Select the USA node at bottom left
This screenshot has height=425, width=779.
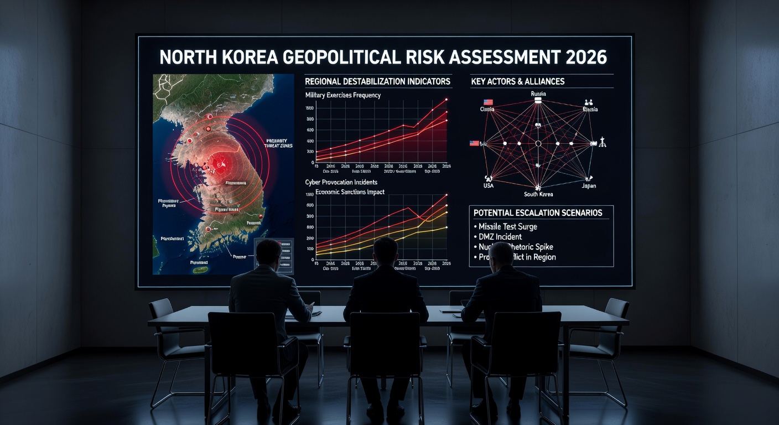(x=489, y=179)
